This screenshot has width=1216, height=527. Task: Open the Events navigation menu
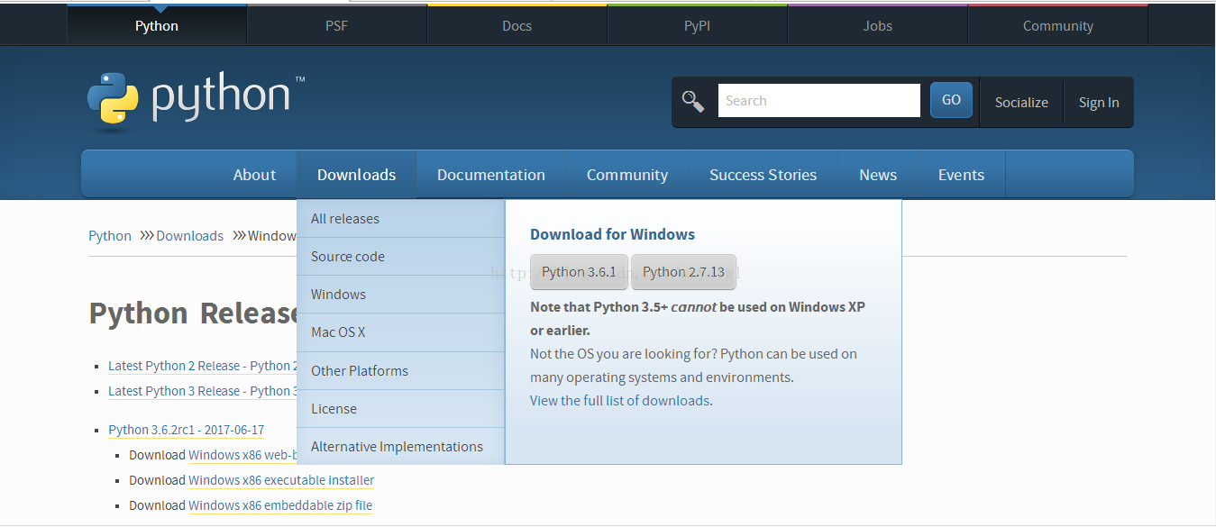961,175
